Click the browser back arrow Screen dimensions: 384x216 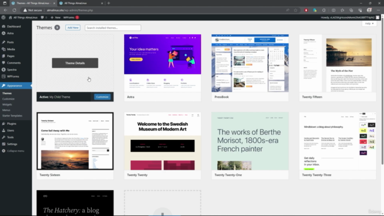coord(5,10)
